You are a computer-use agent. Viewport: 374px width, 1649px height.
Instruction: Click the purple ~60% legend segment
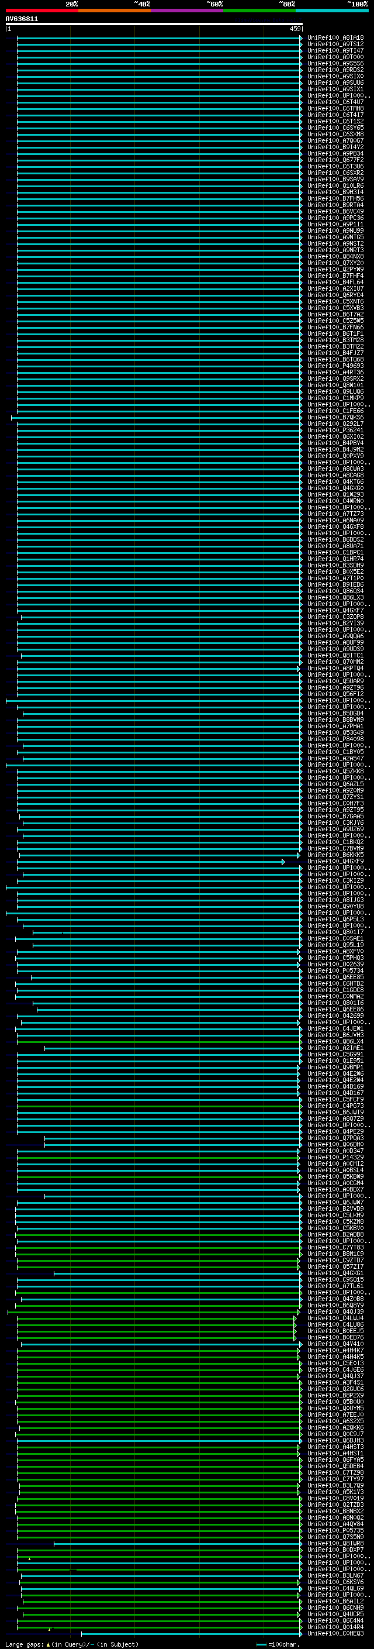pyautogui.click(x=188, y=11)
